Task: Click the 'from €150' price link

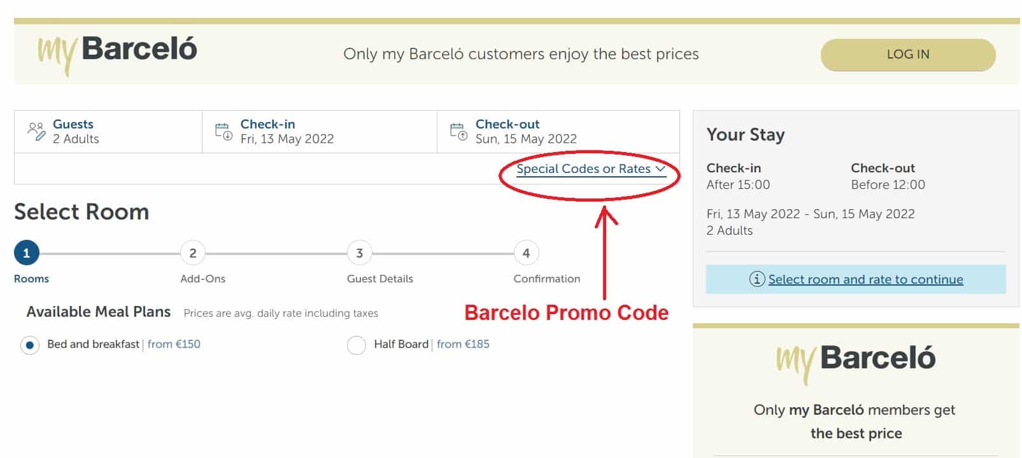Action: click(x=173, y=344)
